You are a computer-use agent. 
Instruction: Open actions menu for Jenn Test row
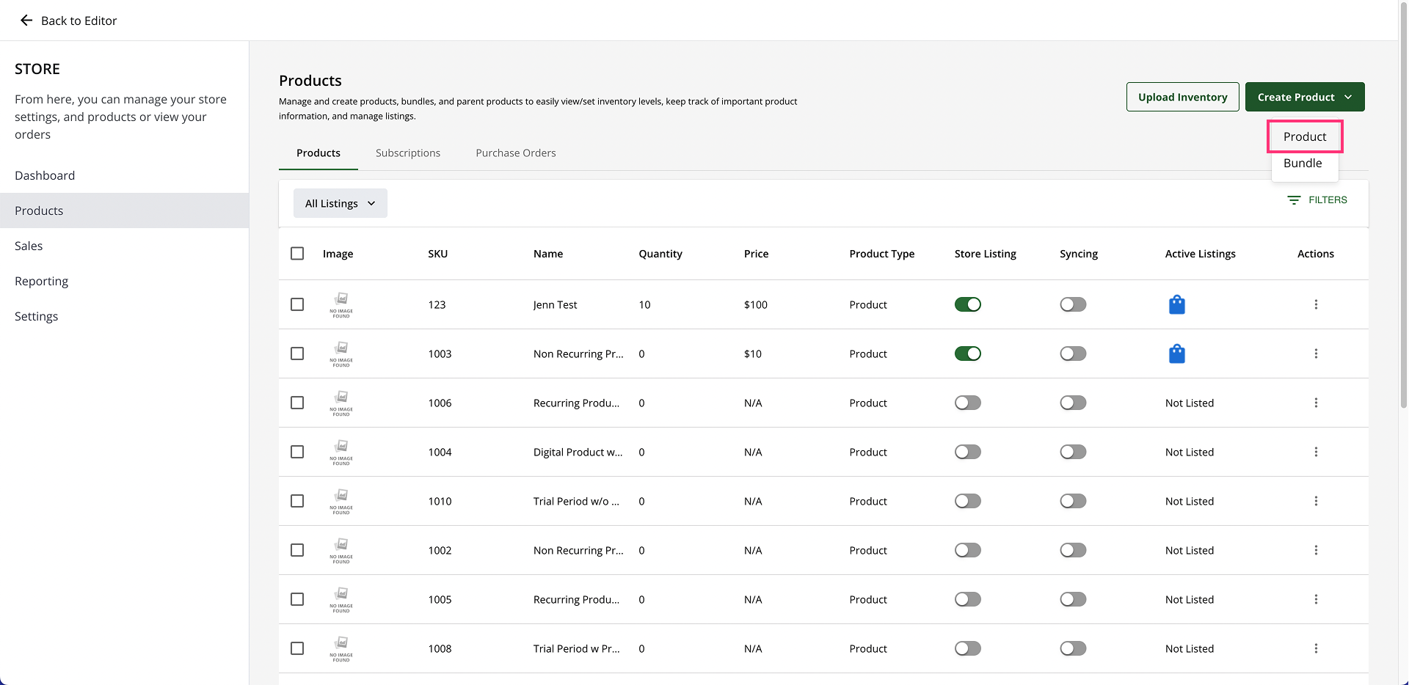(1315, 304)
